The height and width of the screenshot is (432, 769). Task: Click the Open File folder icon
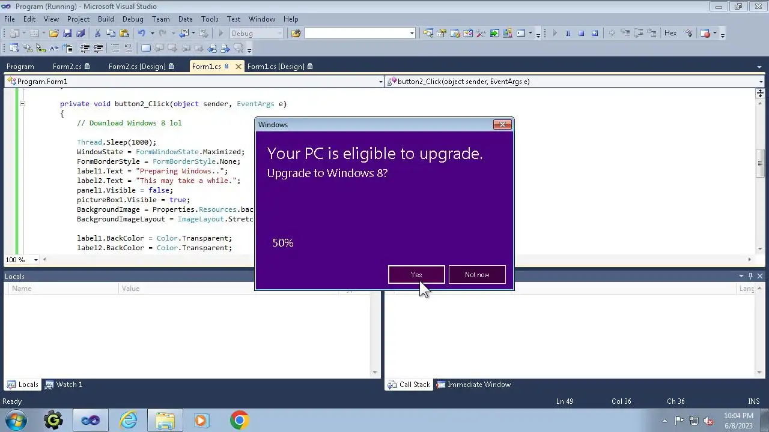[53, 34]
